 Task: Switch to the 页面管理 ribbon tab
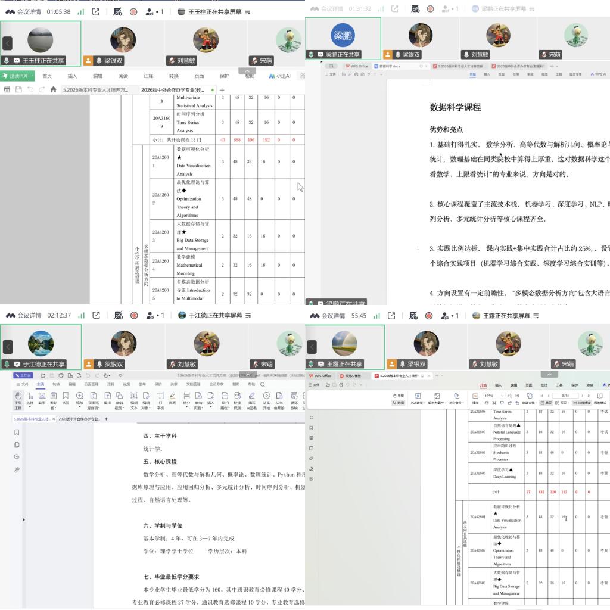pos(91,384)
